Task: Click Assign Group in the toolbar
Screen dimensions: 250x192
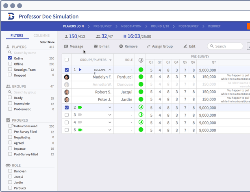Action: 159,46
